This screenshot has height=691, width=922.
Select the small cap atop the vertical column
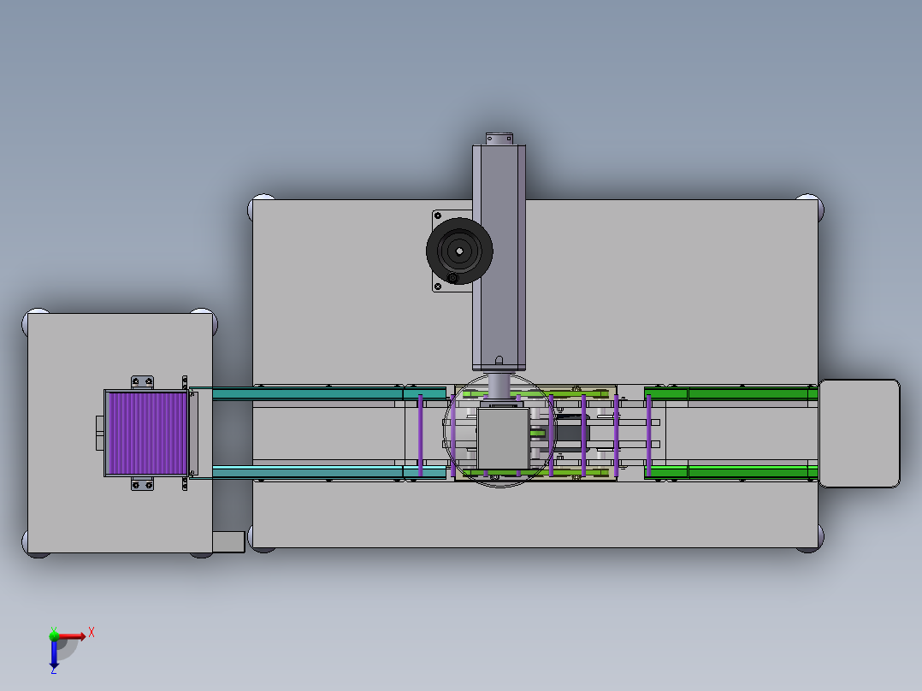point(499,139)
